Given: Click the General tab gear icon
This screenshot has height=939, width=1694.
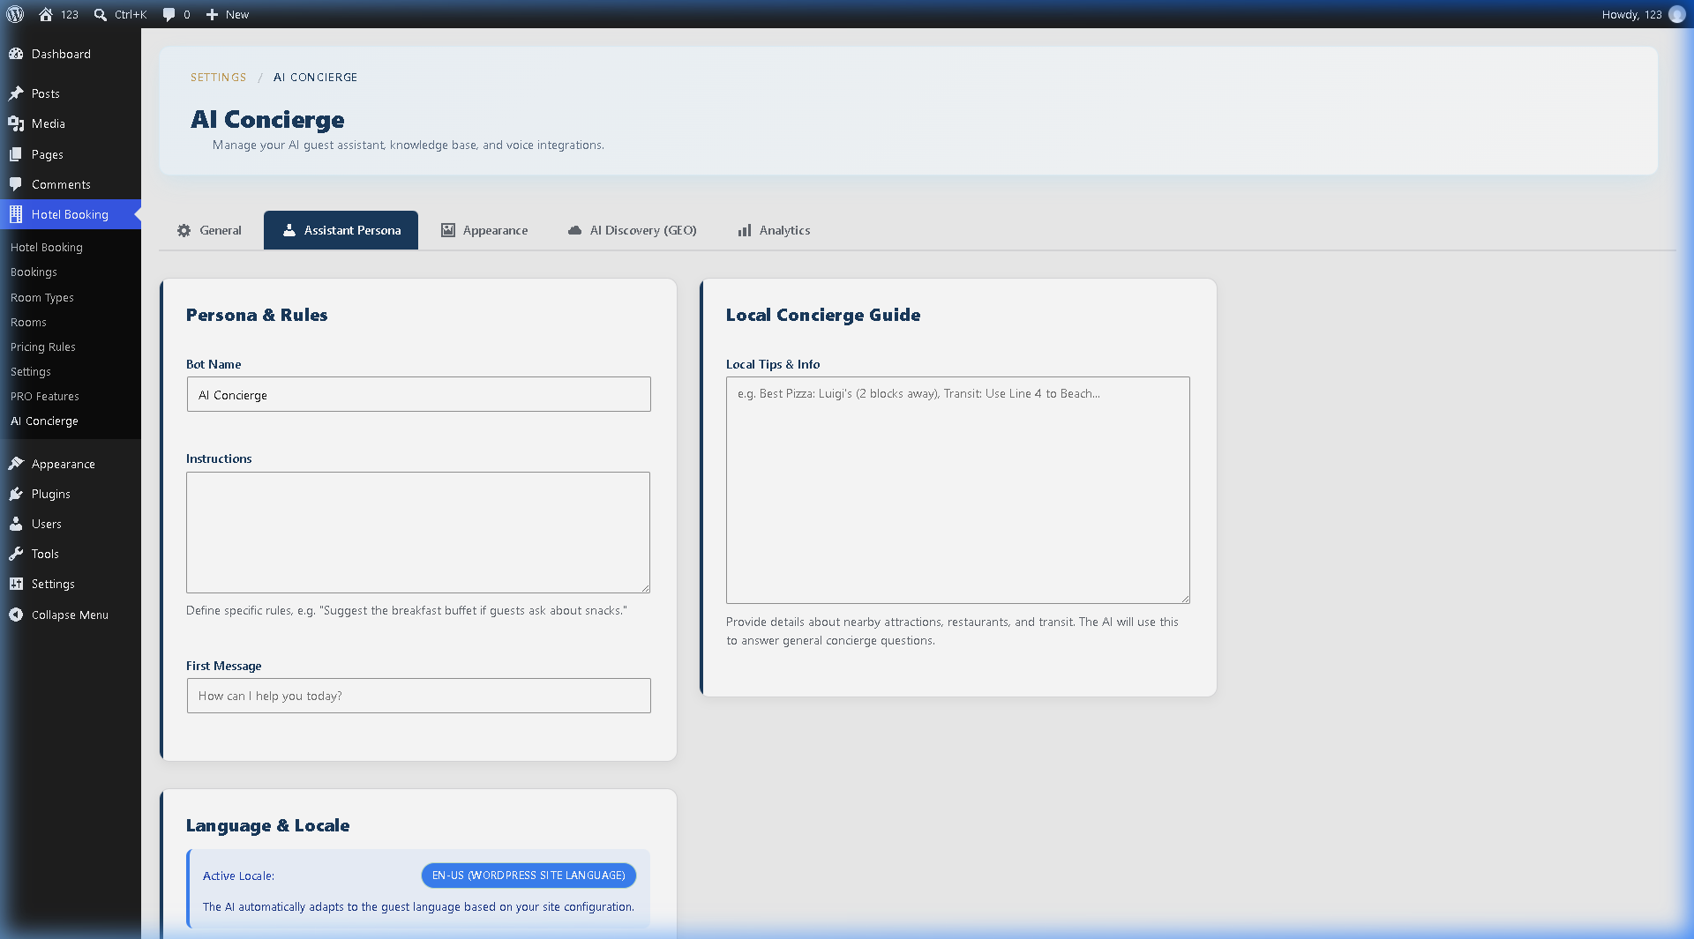Looking at the screenshot, I should (x=184, y=230).
